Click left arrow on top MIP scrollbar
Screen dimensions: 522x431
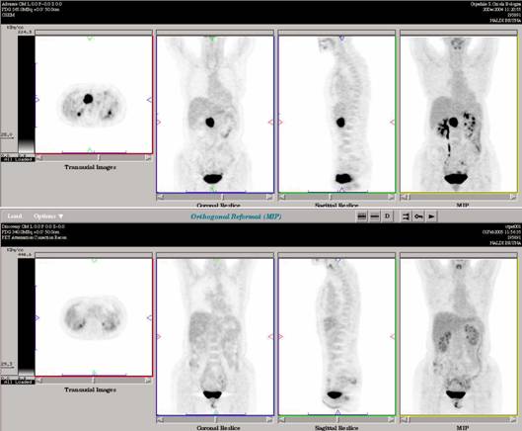[405, 197]
